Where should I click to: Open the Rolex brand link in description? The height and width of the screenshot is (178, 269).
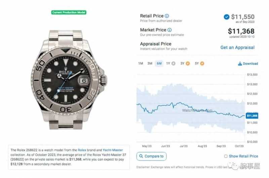pos(82,150)
